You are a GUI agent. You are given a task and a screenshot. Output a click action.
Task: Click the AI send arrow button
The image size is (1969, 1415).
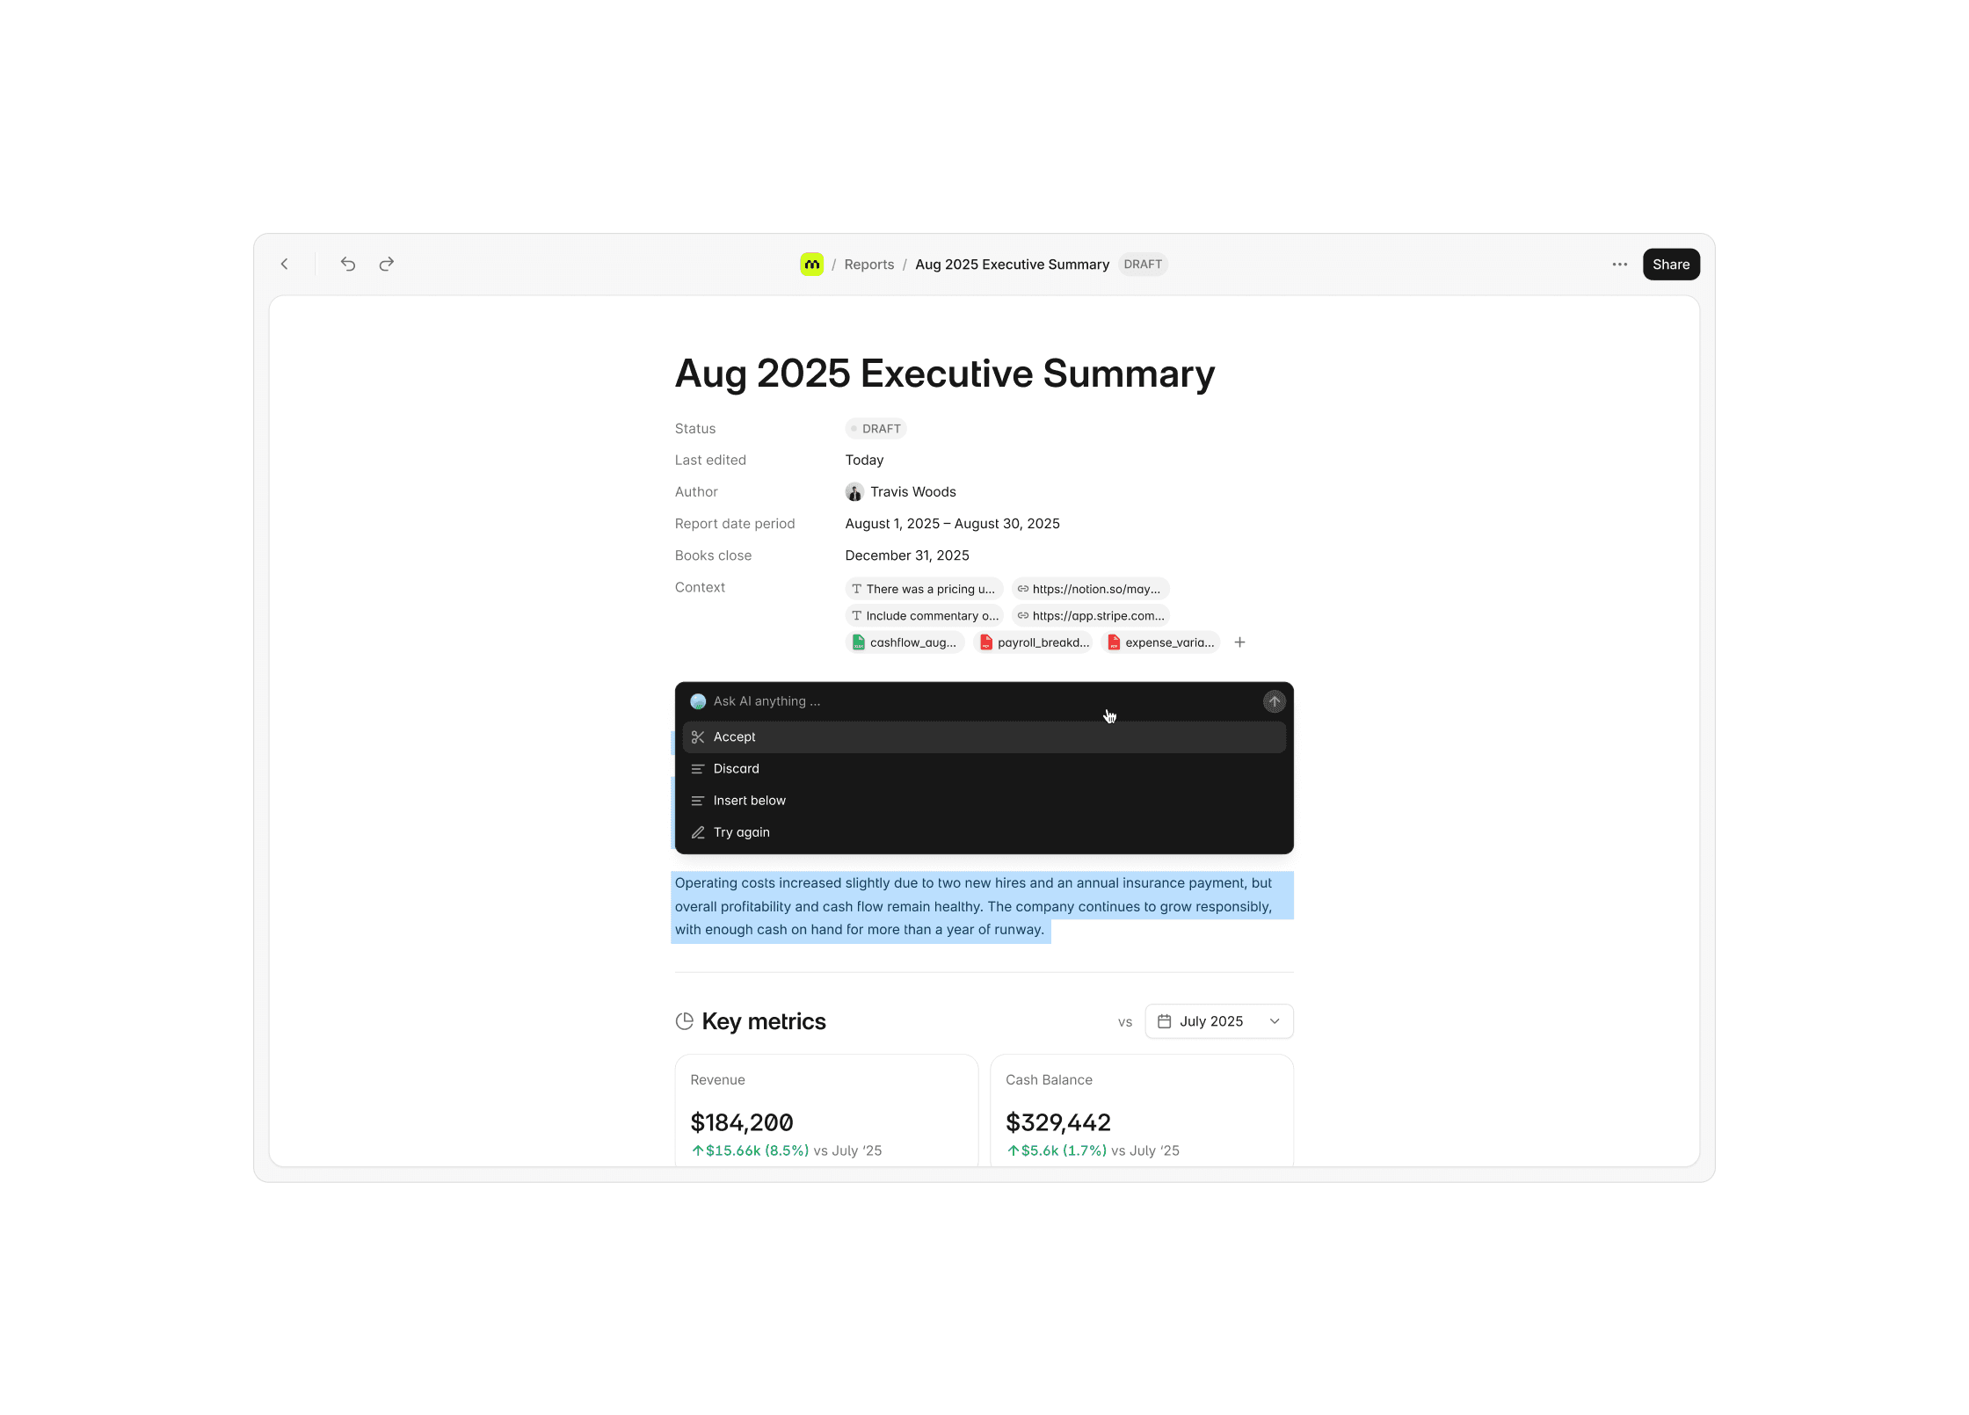click(x=1274, y=701)
